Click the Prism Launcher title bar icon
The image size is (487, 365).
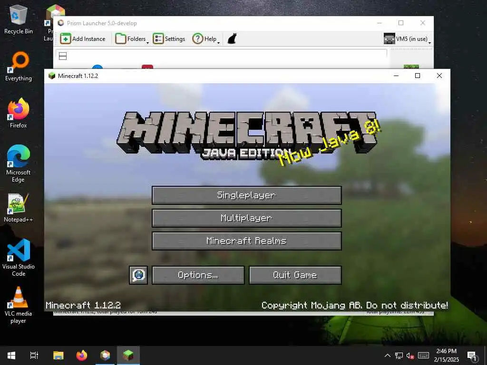click(x=61, y=23)
